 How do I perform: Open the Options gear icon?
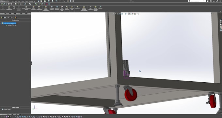tap(73, 1)
